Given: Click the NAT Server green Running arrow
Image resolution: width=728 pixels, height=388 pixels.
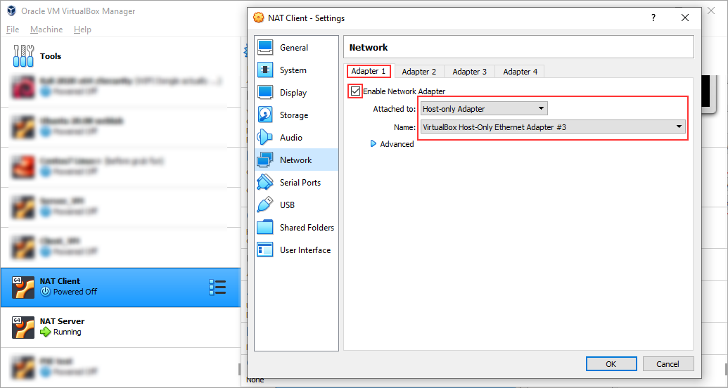Looking at the screenshot, I should point(46,332).
